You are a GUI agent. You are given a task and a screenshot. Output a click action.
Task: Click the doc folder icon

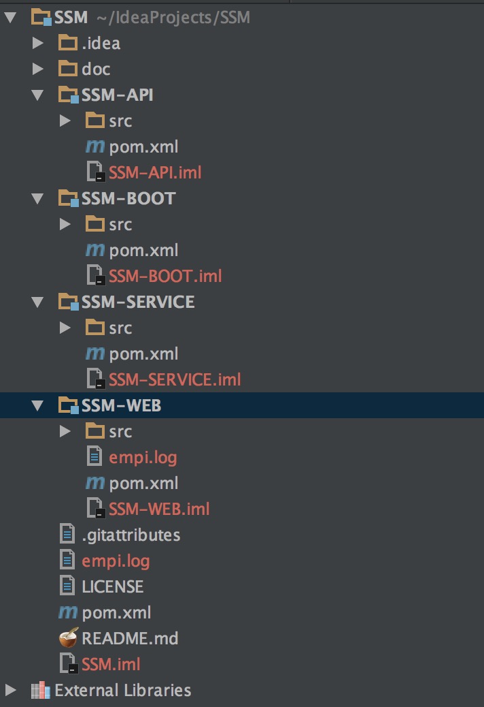point(68,69)
